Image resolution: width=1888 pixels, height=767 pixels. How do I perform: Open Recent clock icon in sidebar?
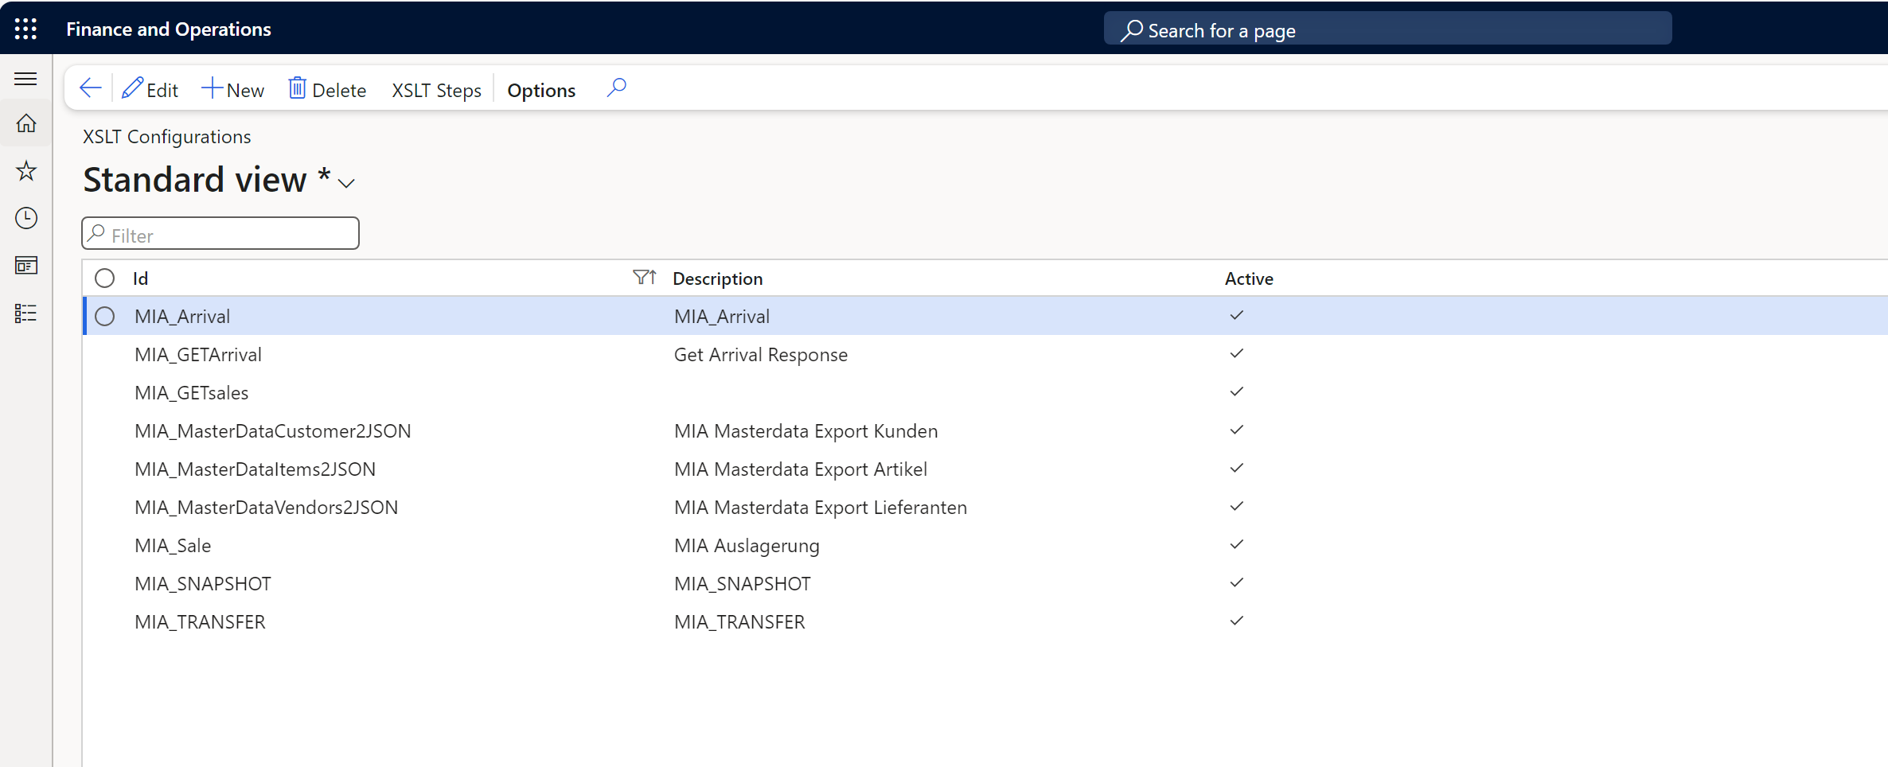25,218
